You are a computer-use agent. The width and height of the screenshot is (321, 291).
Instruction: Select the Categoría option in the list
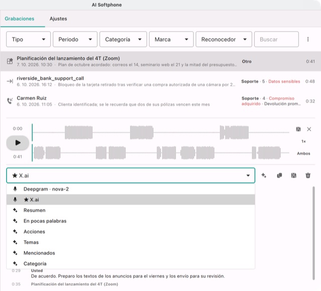coord(130,263)
